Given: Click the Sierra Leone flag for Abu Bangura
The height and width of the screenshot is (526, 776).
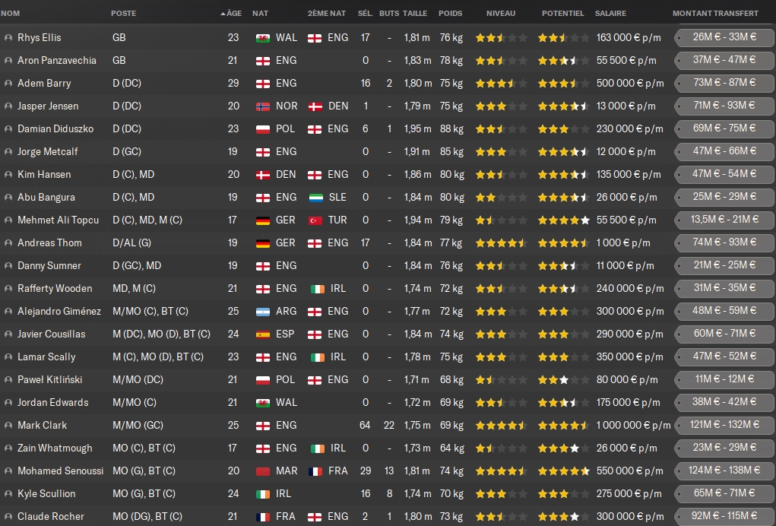Looking at the screenshot, I should pyautogui.click(x=315, y=197).
